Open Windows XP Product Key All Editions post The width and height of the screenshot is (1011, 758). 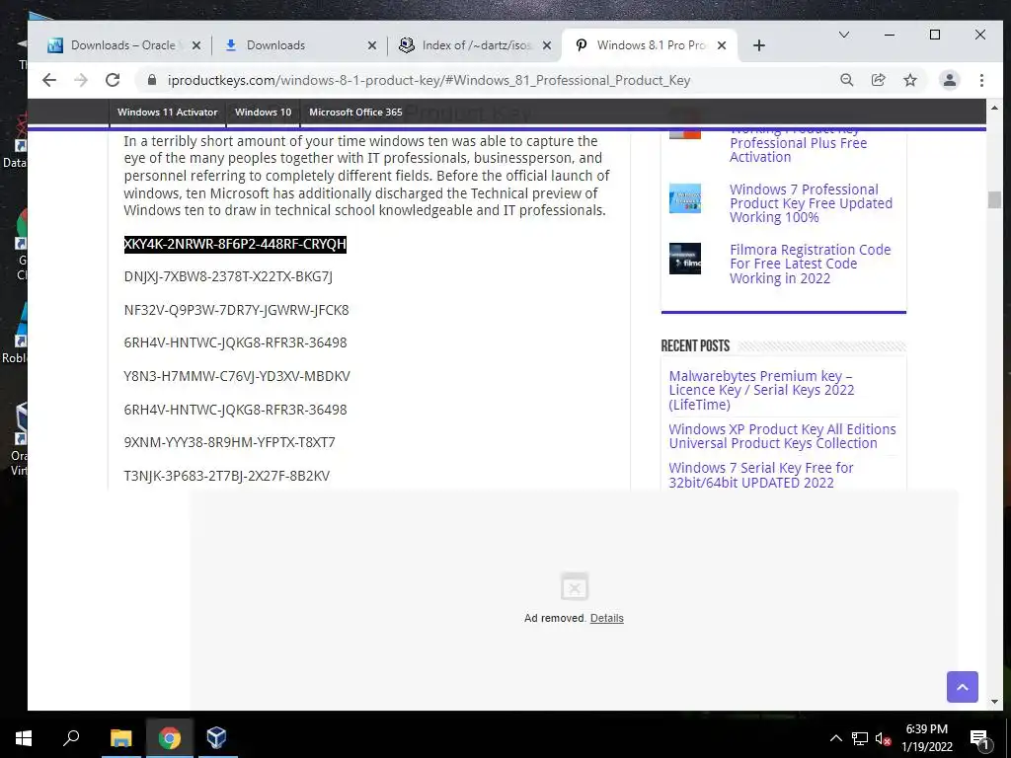point(782,436)
